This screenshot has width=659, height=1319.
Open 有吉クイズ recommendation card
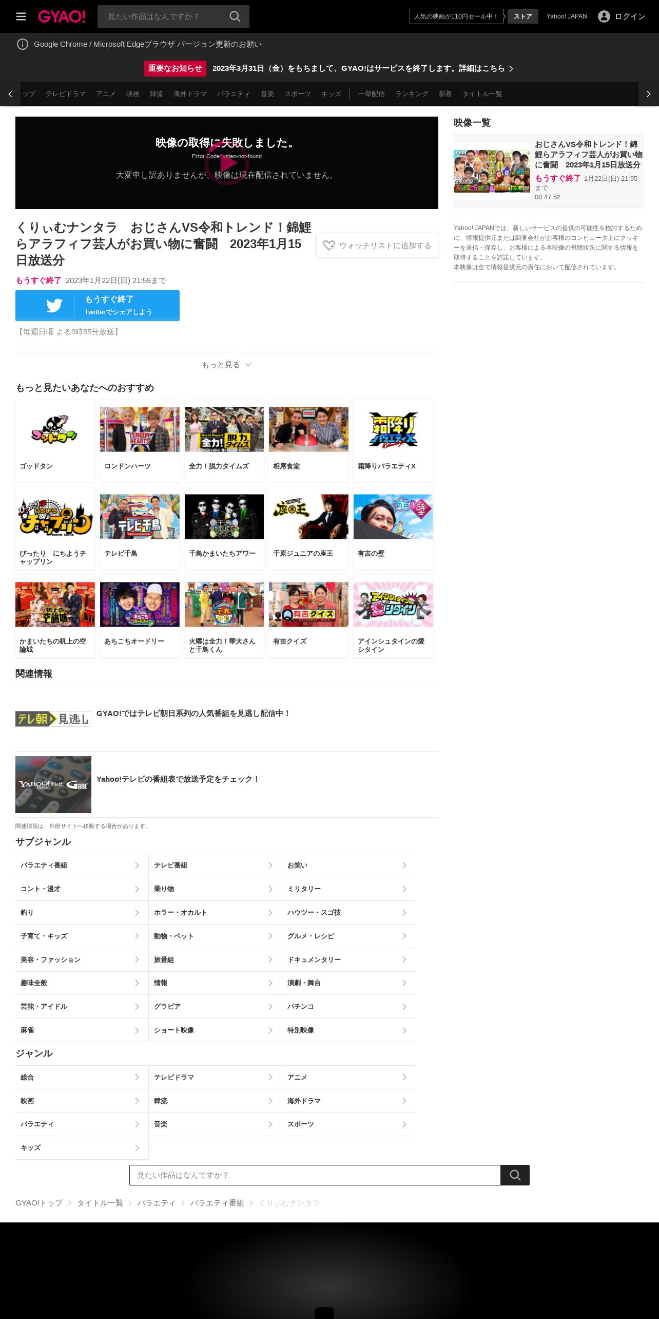coord(308,616)
